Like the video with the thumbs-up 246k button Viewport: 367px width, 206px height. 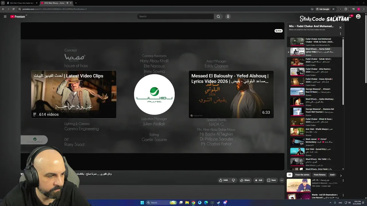click(x=223, y=180)
